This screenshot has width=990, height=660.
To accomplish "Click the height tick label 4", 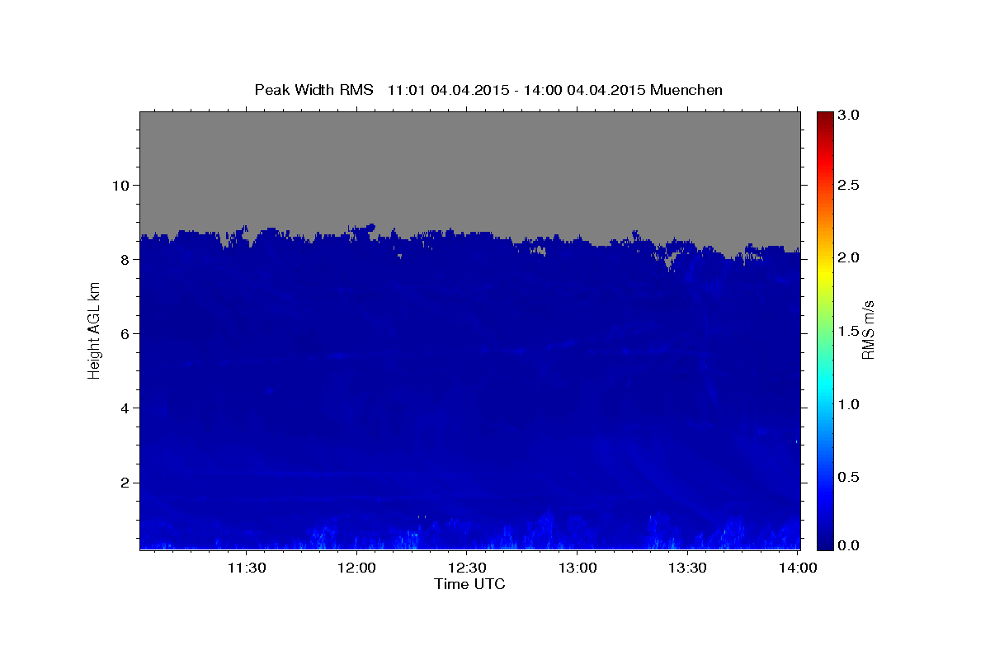I will 126,408.
